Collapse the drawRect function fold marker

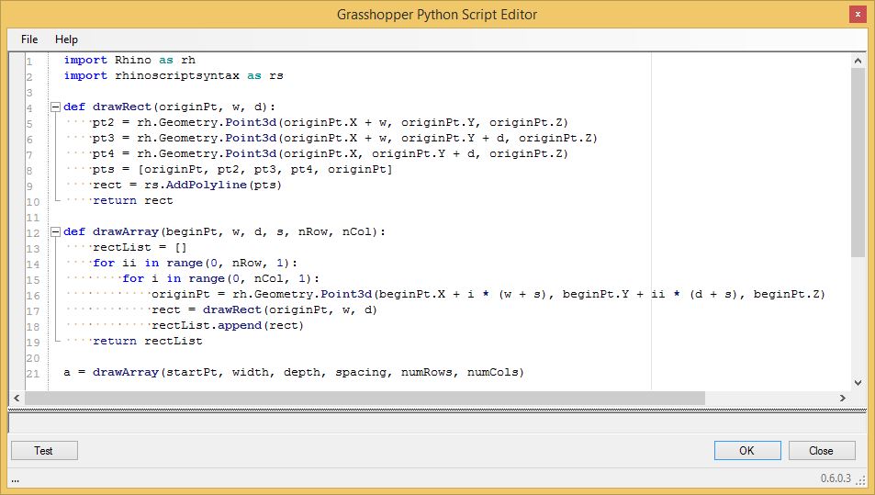pyautogui.click(x=55, y=107)
